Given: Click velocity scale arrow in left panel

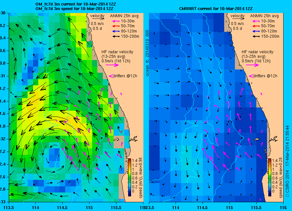Looking at the screenshot, I should [98, 19].
